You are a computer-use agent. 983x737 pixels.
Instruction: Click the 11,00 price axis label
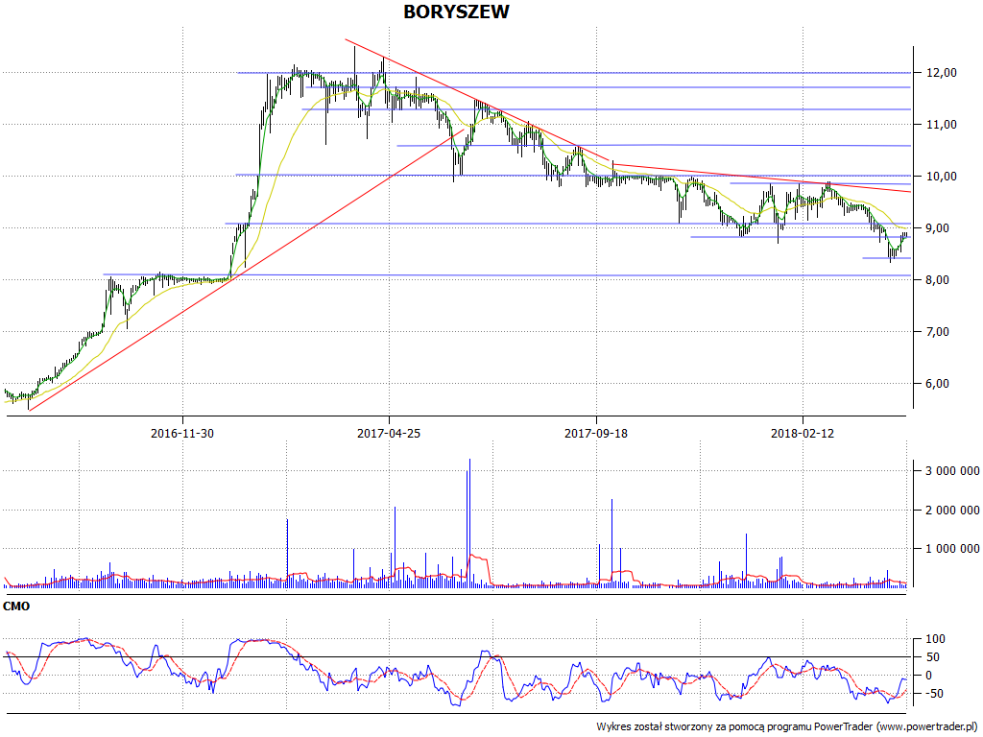tap(942, 125)
